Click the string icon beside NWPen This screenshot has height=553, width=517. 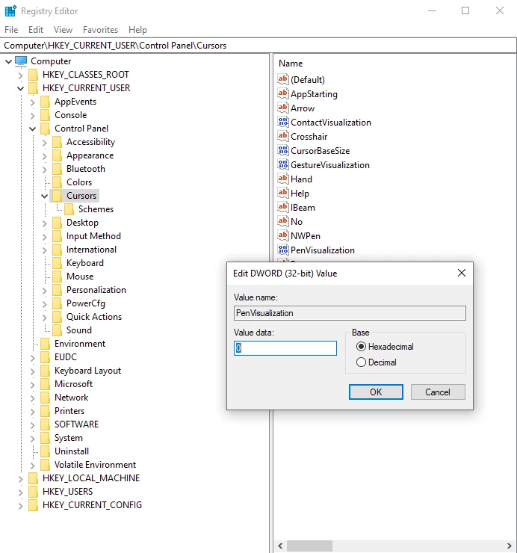(x=283, y=235)
